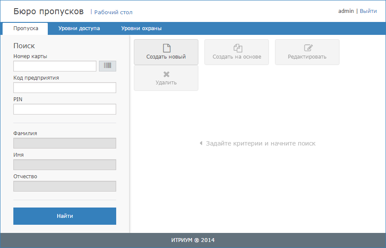This screenshot has width=386, height=248.
Task: Focus the Номер карты input field
Action: tap(55, 66)
